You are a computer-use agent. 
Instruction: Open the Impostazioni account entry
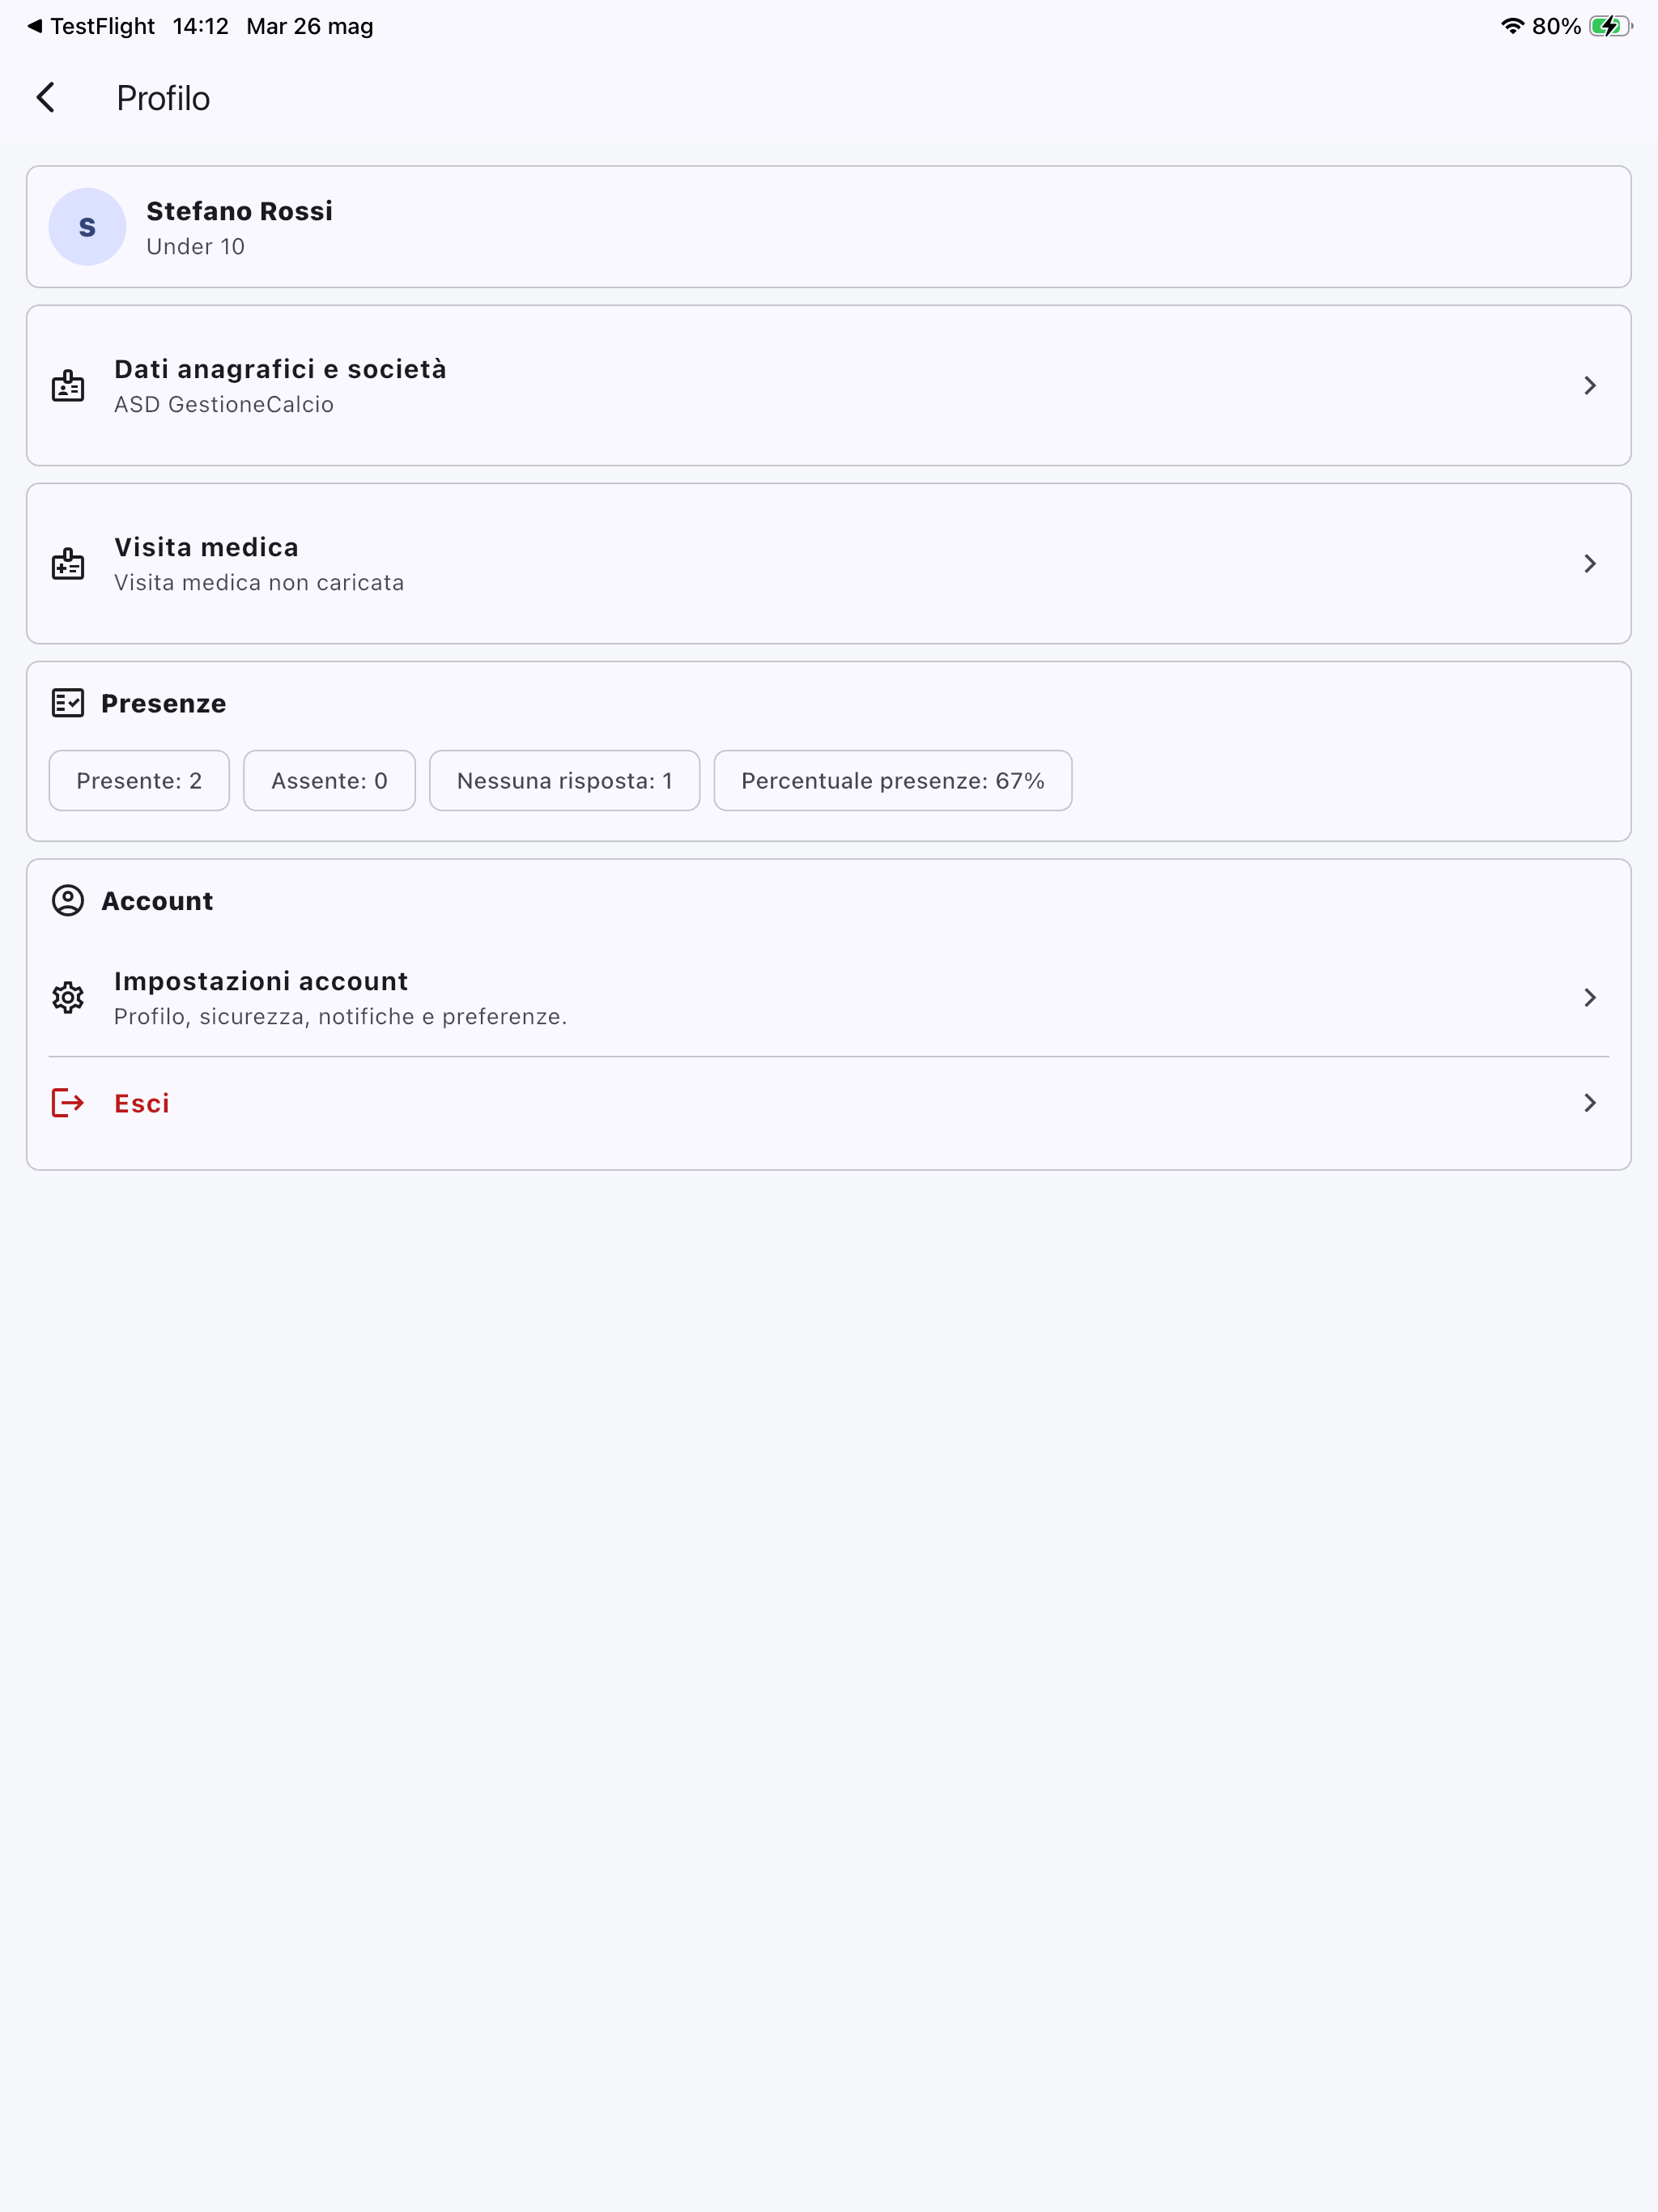[x=829, y=998]
